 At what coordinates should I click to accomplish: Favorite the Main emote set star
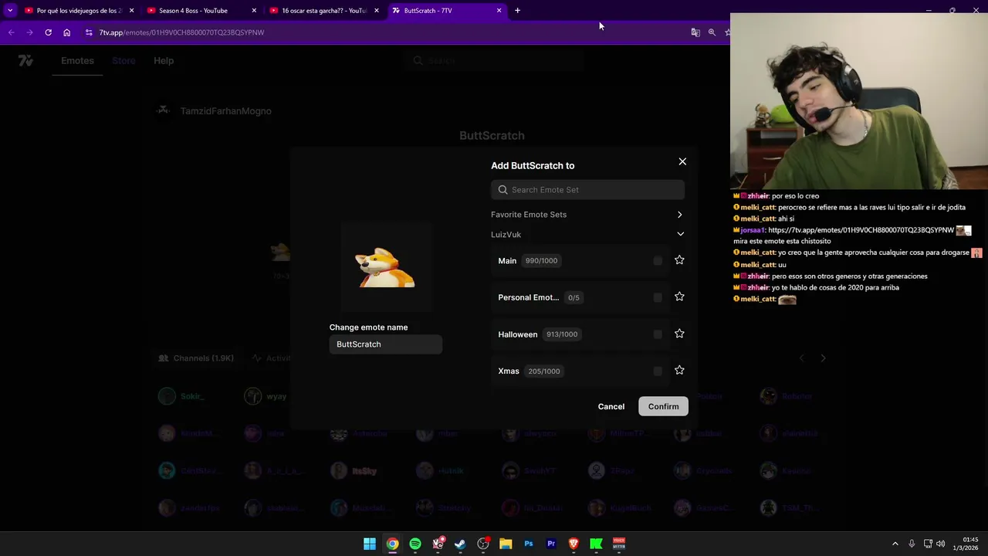[x=679, y=260]
